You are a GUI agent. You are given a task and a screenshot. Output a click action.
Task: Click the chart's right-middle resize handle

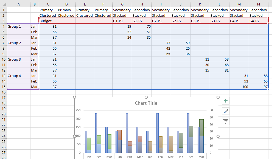click(x=218, y=136)
